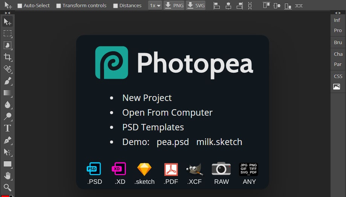The width and height of the screenshot is (346, 197).
Task: Select the Path Select tool
Action: tap(8, 152)
